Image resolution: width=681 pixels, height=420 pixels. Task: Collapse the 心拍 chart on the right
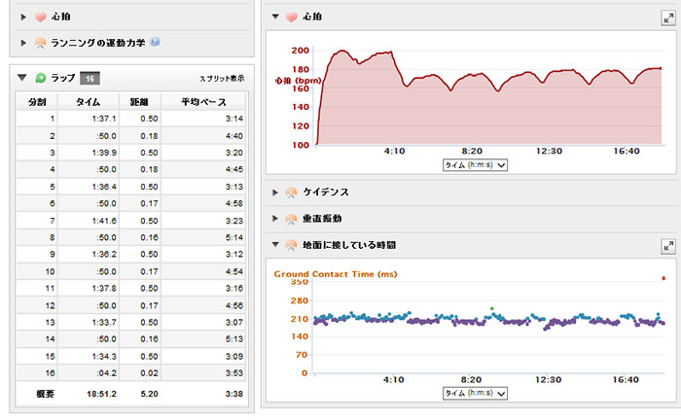275,17
